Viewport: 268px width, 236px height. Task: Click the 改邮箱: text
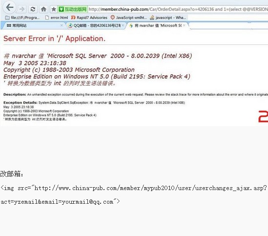tap(12, 174)
